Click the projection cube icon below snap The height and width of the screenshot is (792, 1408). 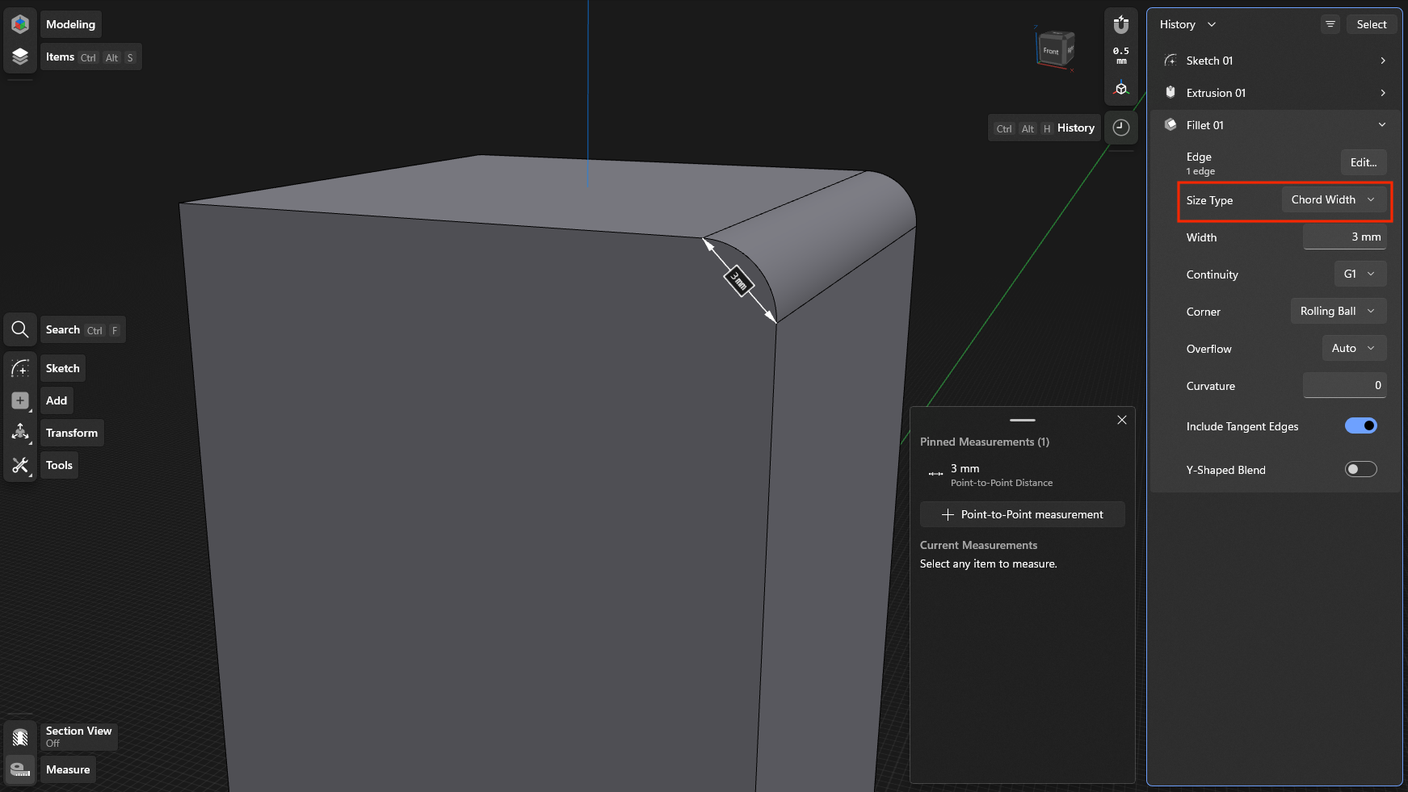(x=1121, y=89)
